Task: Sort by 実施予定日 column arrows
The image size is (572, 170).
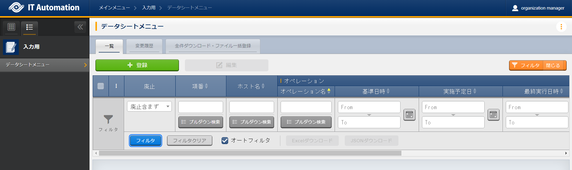Action: tap(475, 91)
